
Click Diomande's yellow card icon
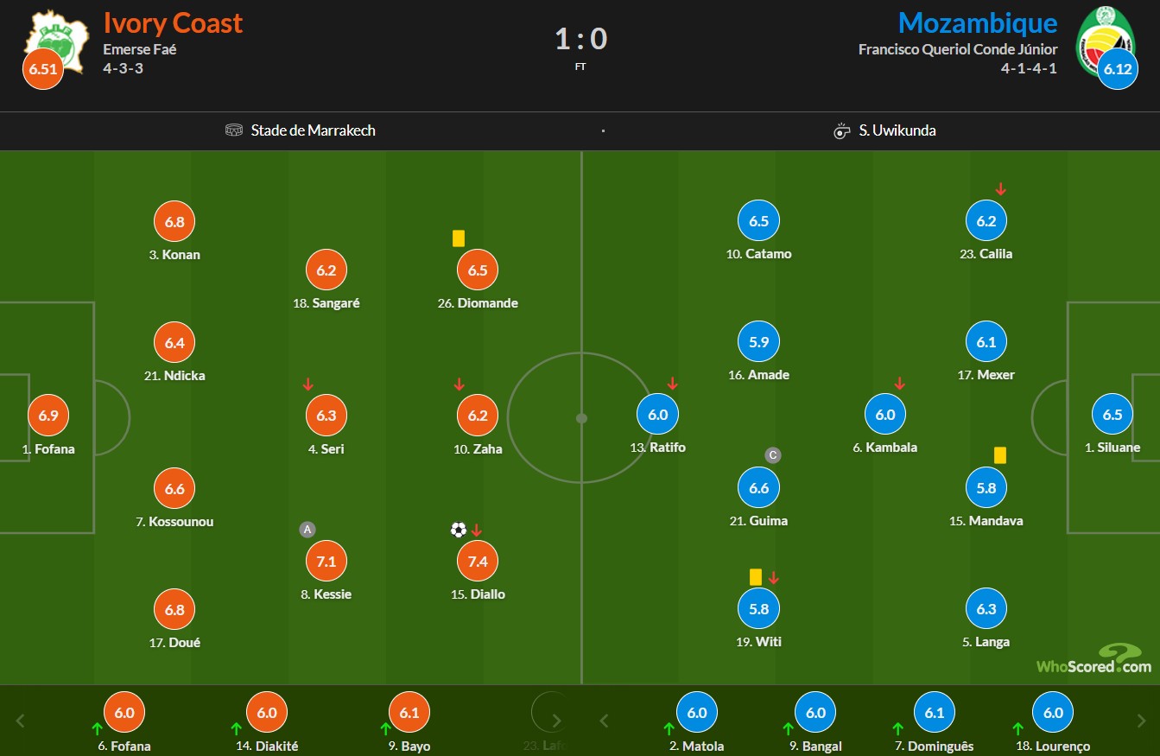(x=459, y=238)
